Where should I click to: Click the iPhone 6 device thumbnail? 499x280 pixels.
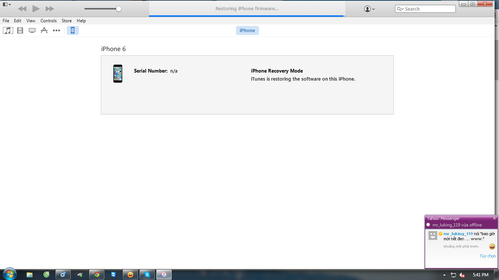tap(118, 74)
